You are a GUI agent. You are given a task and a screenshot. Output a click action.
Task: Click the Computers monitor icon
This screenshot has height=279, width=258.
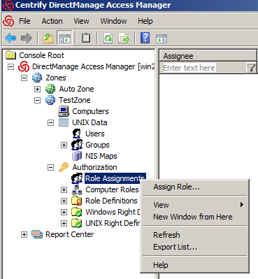pos(64,111)
